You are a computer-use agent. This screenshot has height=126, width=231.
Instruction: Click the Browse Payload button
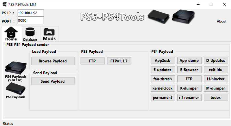pyautogui.click(x=53, y=61)
